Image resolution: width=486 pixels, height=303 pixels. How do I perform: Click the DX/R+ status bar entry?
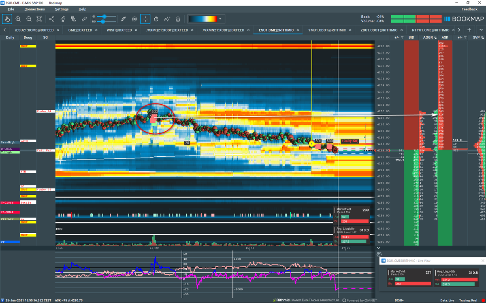400,300
